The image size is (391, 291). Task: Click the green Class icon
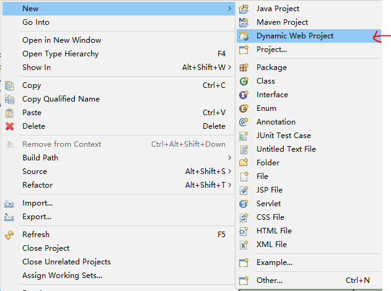[244, 81]
